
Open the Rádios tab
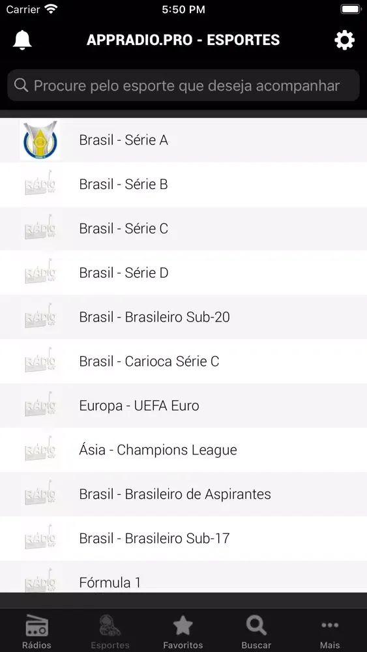tap(37, 631)
